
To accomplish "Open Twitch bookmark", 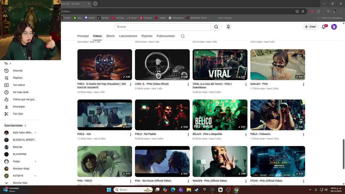I will click(89, 18).
